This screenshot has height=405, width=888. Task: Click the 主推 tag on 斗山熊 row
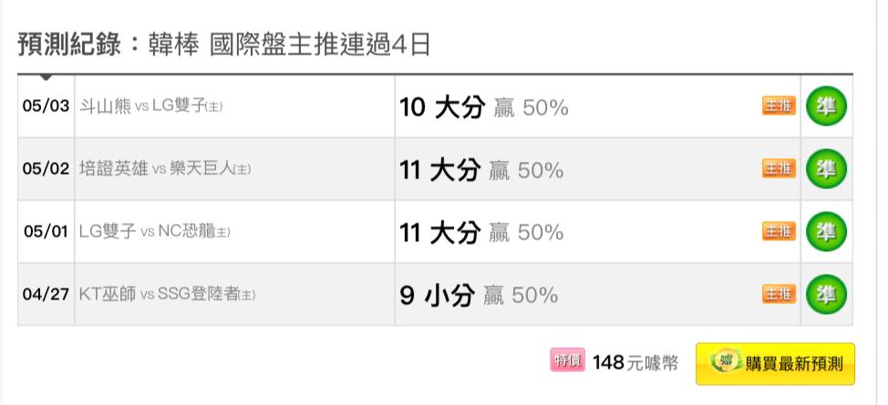pos(779,106)
